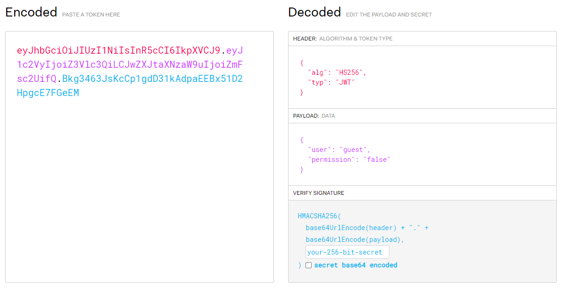Click the "permission": "false" line
Image resolution: width=562 pixels, height=288 pixels.
pyautogui.click(x=349, y=160)
